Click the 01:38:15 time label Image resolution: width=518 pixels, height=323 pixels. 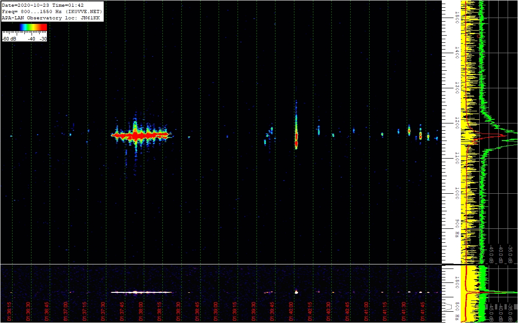(159, 311)
